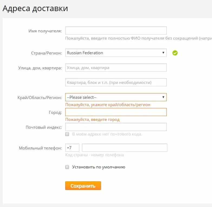This screenshot has height=207, width=212.
Task: Click the Пожалуйста, укажите край/область/регион error text
Action: point(108,105)
